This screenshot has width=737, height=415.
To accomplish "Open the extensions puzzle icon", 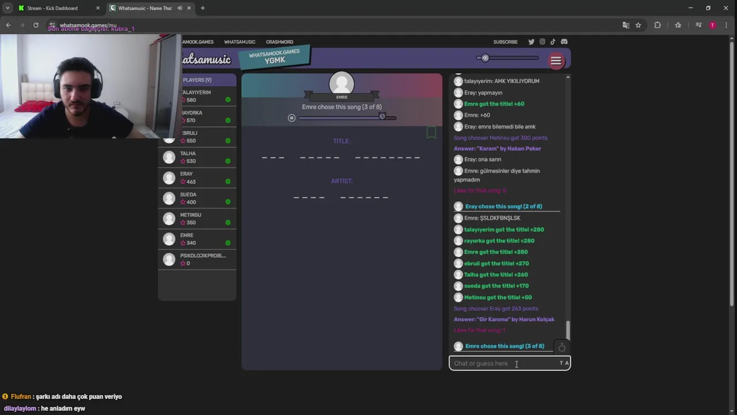I will click(658, 25).
